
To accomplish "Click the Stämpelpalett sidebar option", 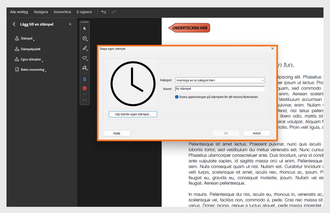I will (x=31, y=49).
